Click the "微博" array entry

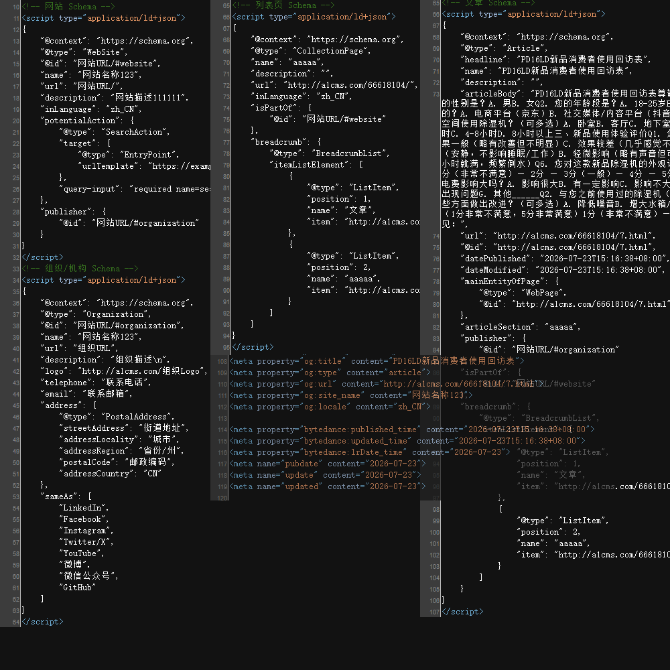(x=75, y=565)
